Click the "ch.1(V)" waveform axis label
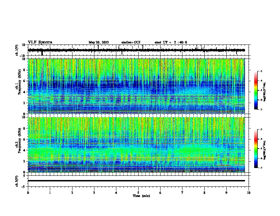The height and width of the screenshot is (216, 280). pos(17,50)
